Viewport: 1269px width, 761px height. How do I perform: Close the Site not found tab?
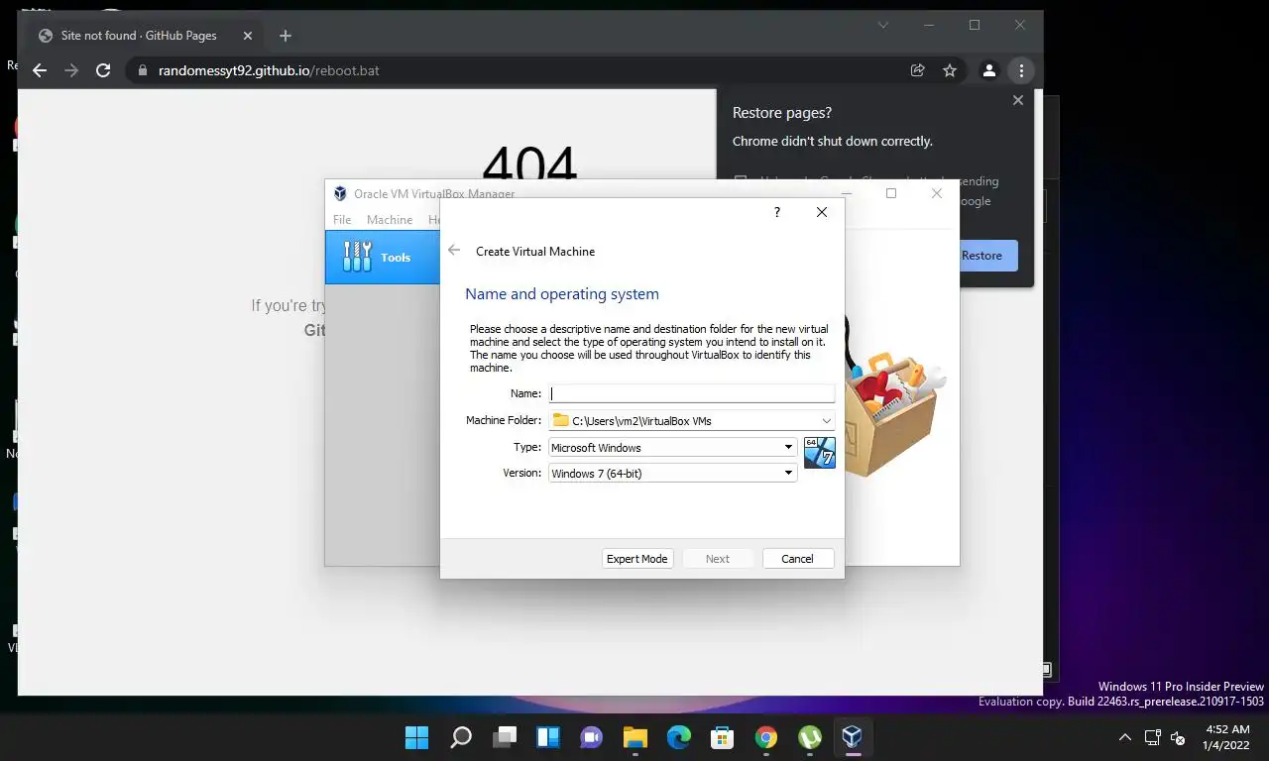point(248,36)
